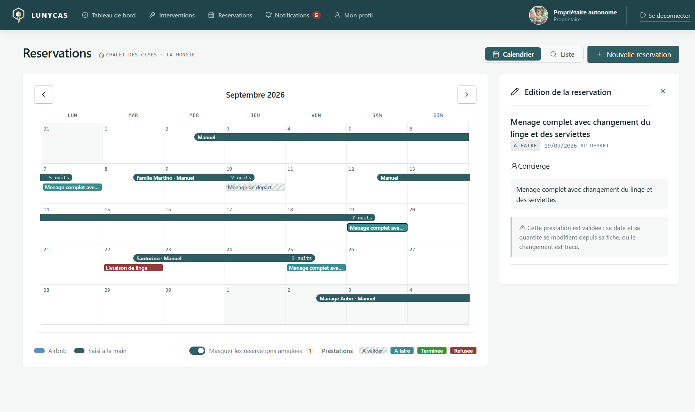The image size is (695, 412).
Task: Click Se deconnecter link
Action: click(x=665, y=16)
